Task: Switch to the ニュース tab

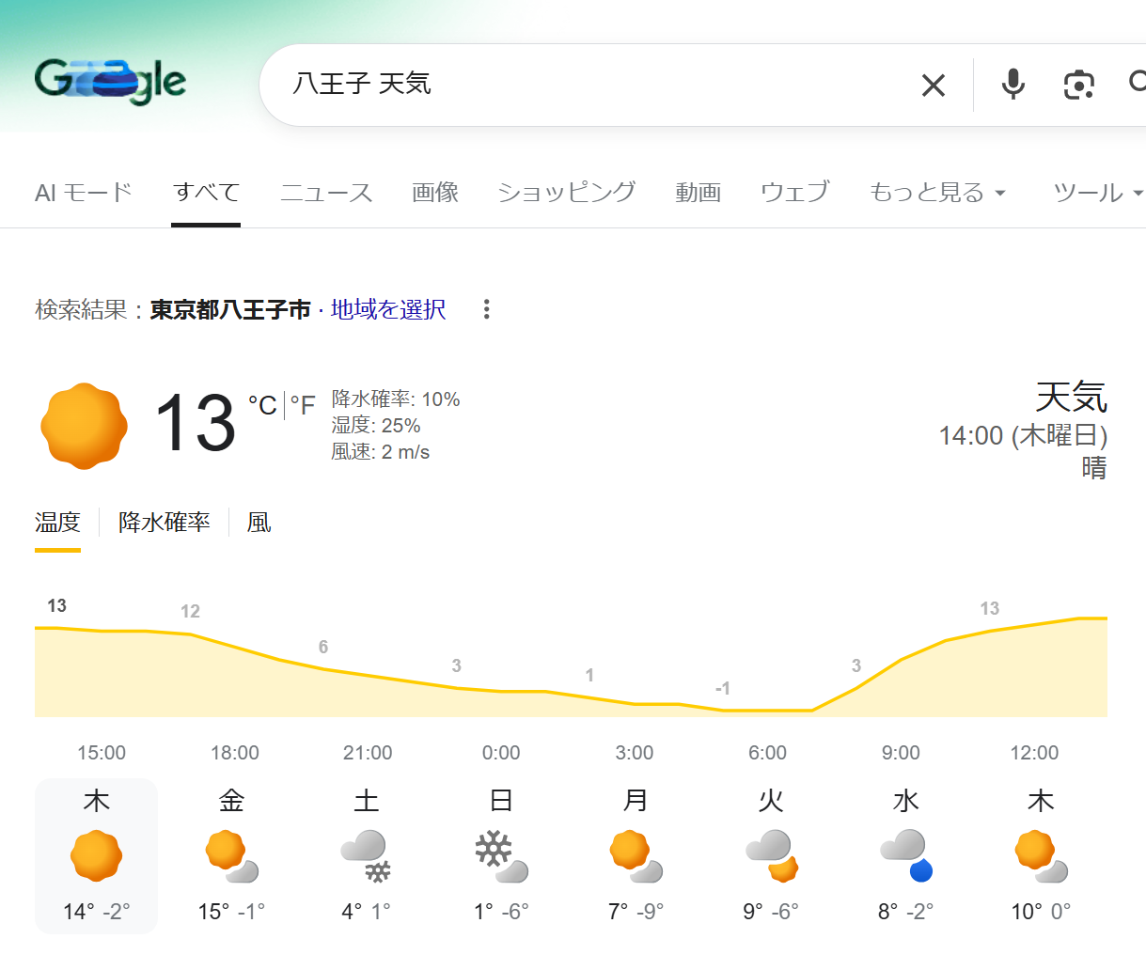Action: pos(326,193)
